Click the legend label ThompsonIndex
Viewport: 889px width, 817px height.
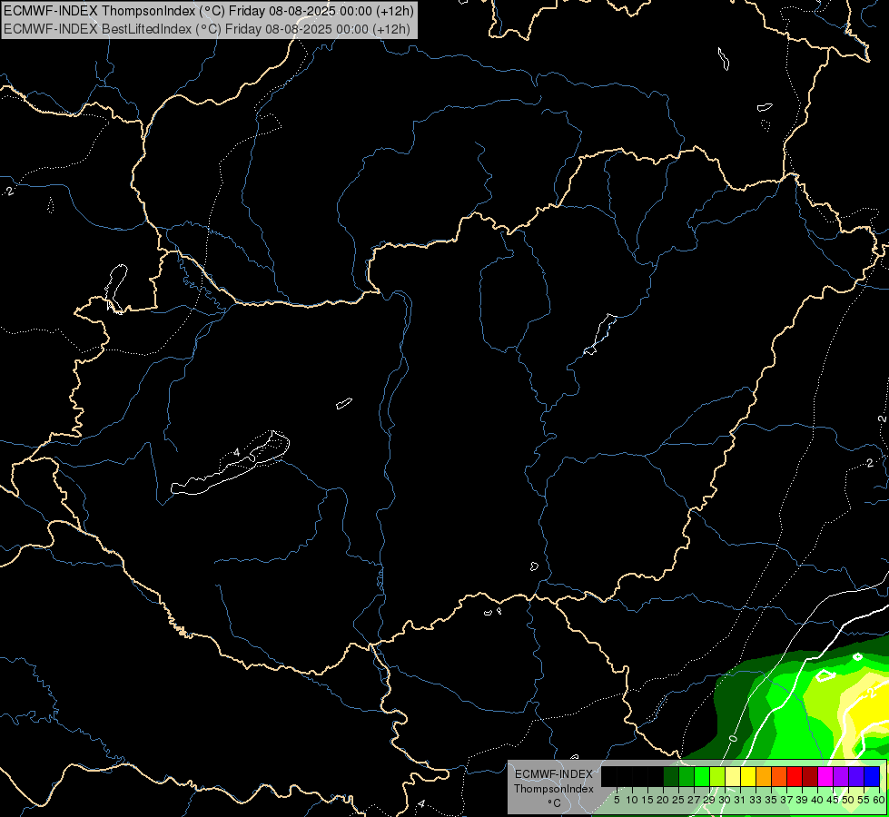pyautogui.click(x=554, y=789)
